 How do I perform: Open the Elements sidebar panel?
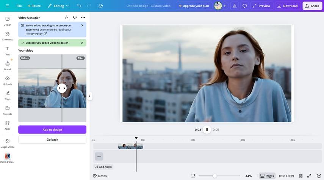coord(8,36)
